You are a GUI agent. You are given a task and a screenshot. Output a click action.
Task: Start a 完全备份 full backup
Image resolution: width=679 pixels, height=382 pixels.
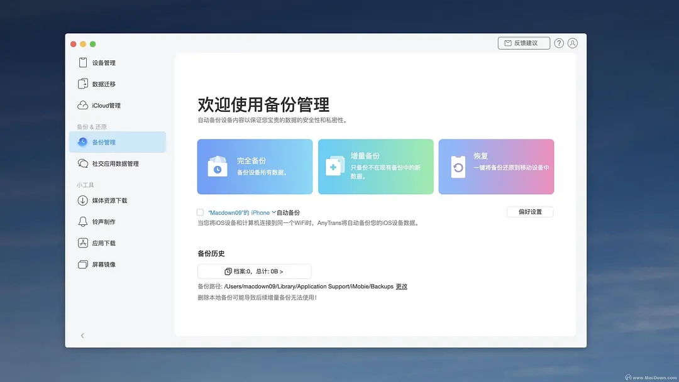pyautogui.click(x=253, y=166)
